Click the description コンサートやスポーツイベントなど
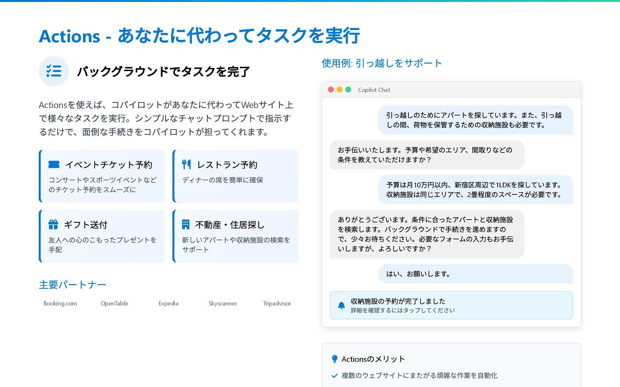620x387 pixels. (x=103, y=185)
